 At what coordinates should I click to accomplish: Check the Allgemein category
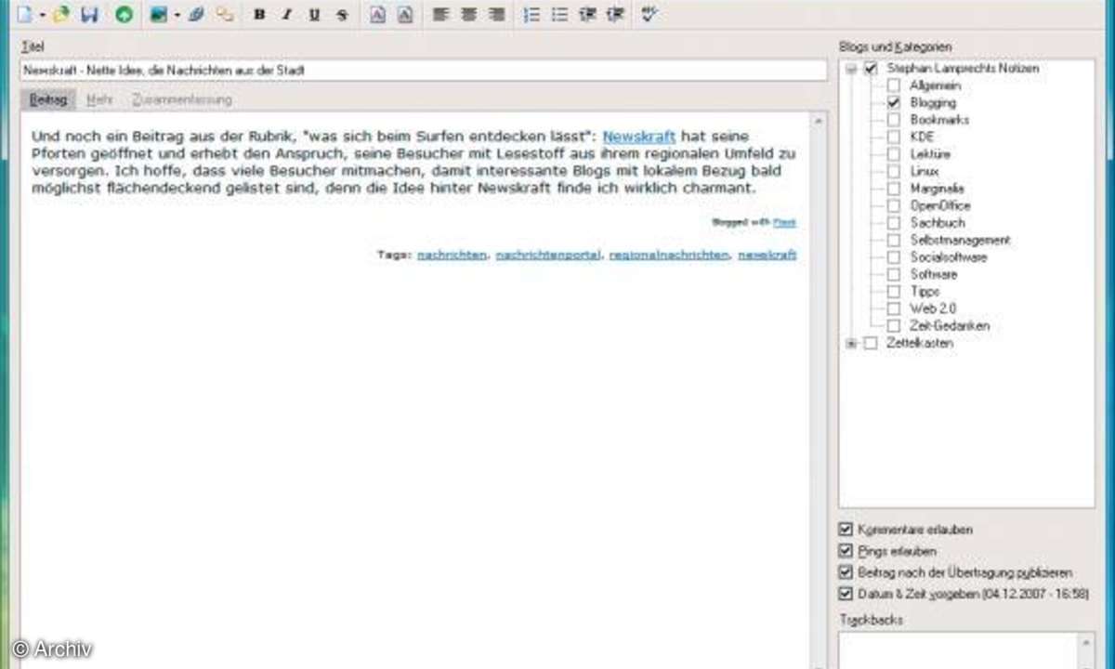pyautogui.click(x=893, y=85)
